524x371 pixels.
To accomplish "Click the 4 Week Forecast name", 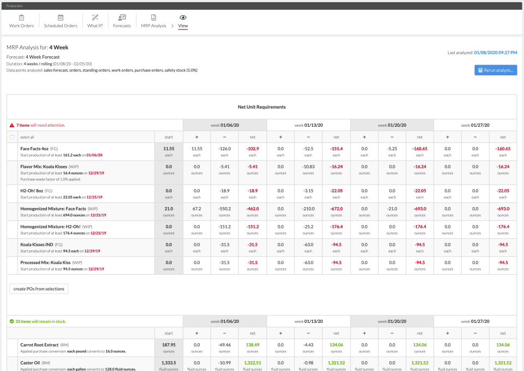I will 43,57.
